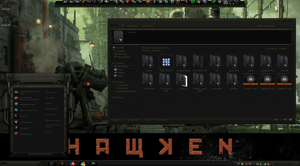The image size is (300, 166).
Task: Expand the SciFighters Storage (L:) tree node
Action: pos(115,91)
